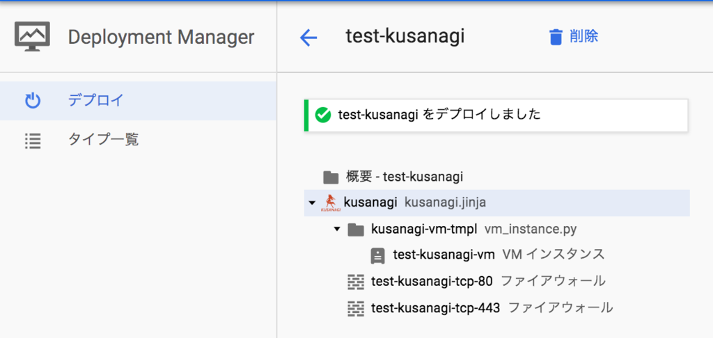Screen dimensions: 713x338
Task: Click the power icon beside デプロイ
Action: coord(33,101)
